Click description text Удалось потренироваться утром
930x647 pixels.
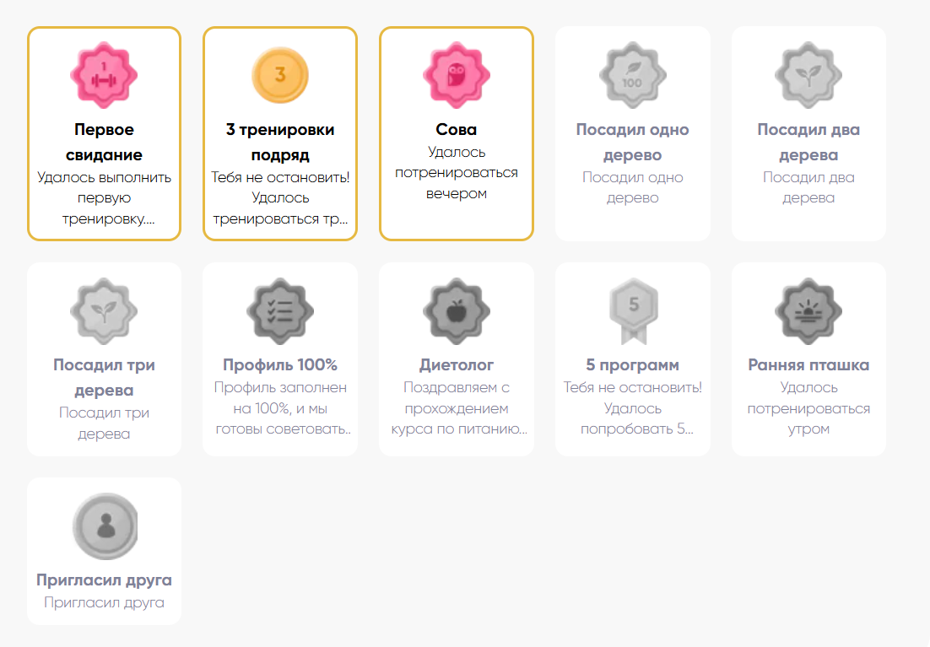808,408
